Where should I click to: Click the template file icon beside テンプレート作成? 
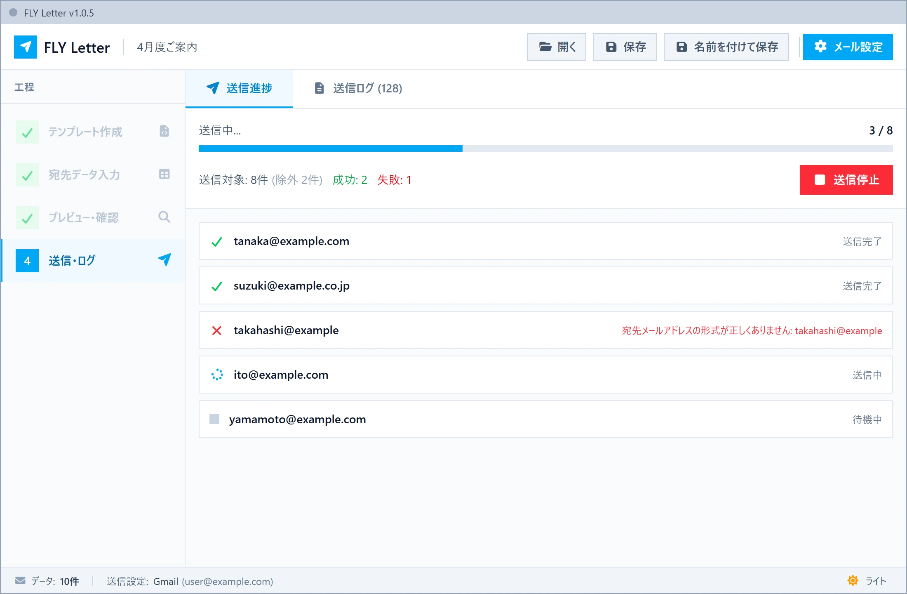(164, 131)
